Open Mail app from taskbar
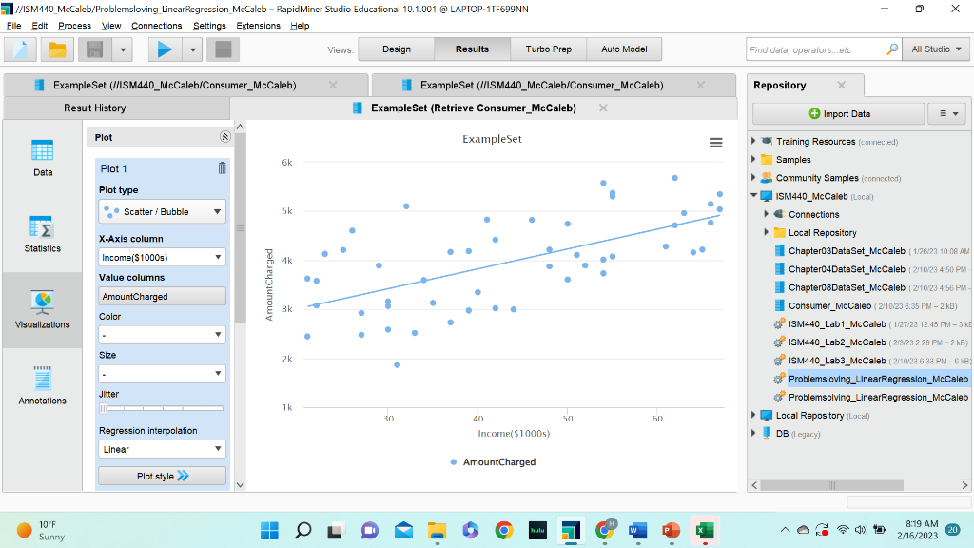This screenshot has width=974, height=548. 403,531
